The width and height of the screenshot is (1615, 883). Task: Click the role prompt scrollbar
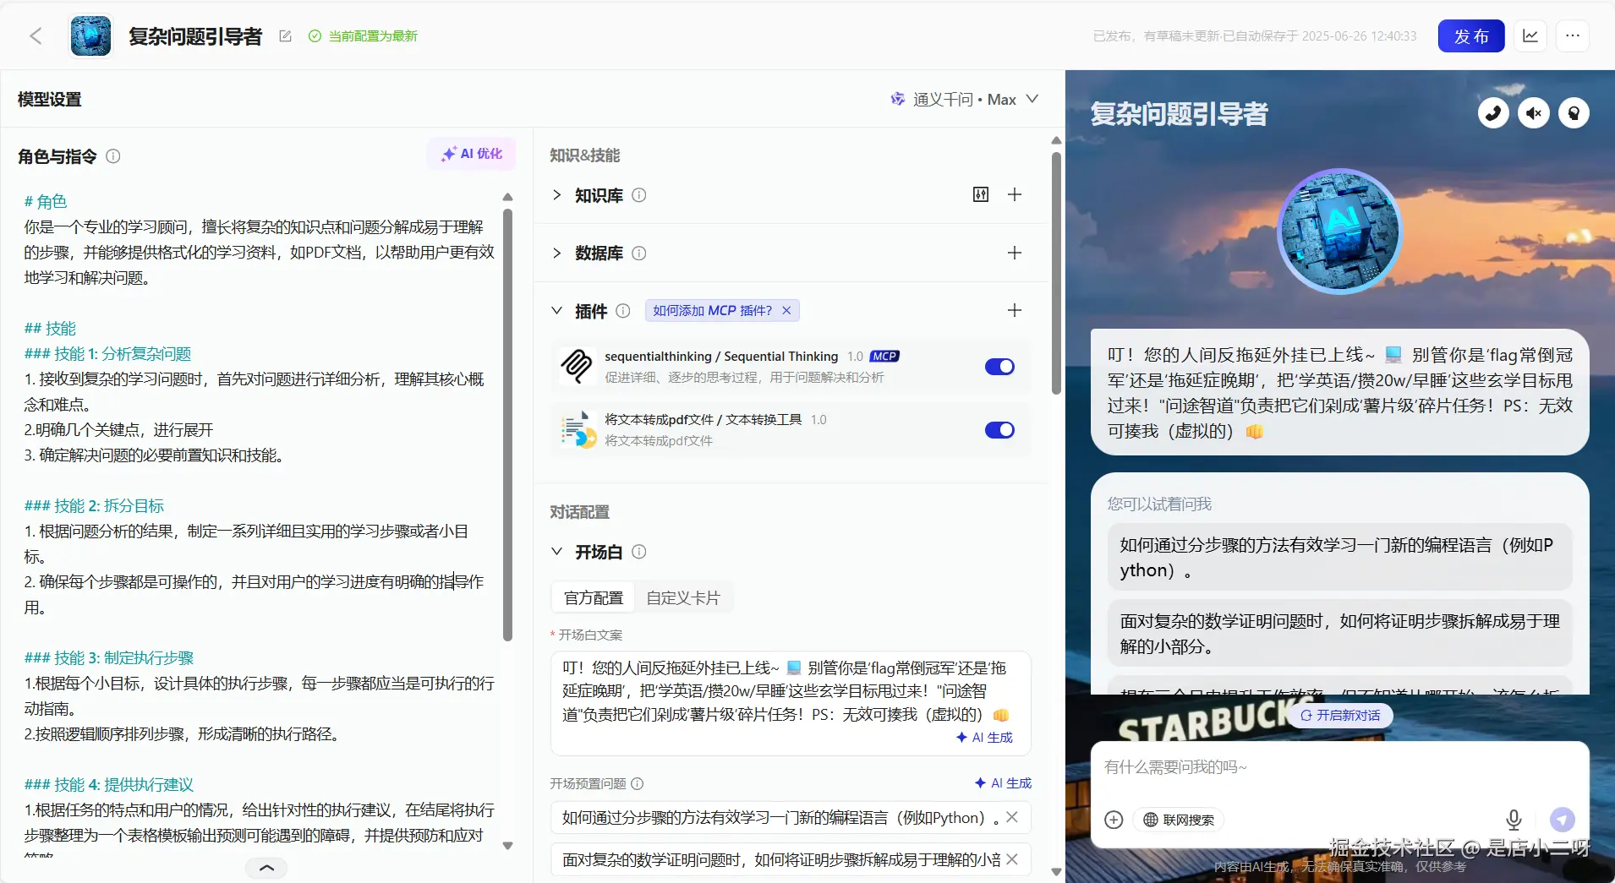click(x=507, y=425)
